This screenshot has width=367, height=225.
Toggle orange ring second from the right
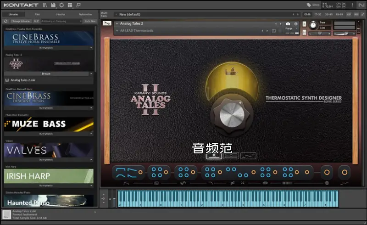tap(327, 173)
